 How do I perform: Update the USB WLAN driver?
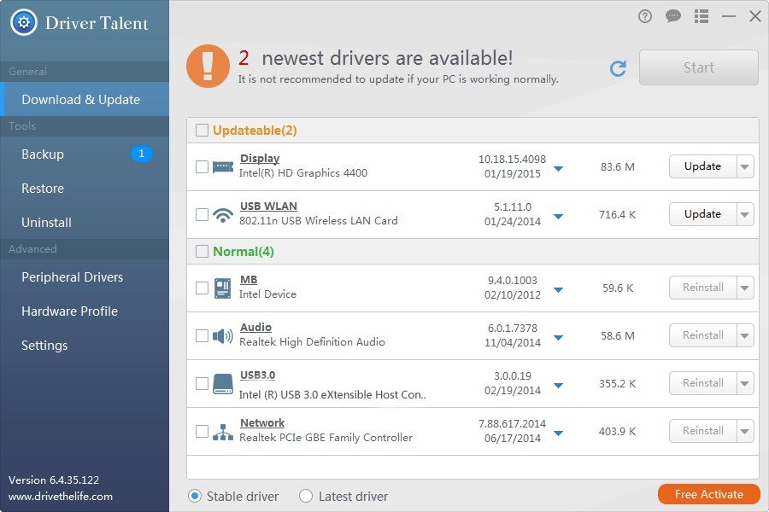point(703,214)
